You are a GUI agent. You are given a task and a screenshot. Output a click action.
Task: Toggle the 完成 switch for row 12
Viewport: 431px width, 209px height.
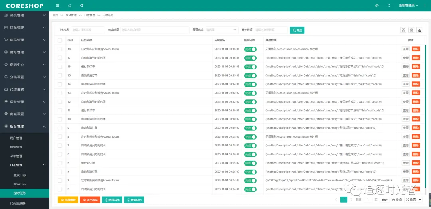(x=250, y=102)
